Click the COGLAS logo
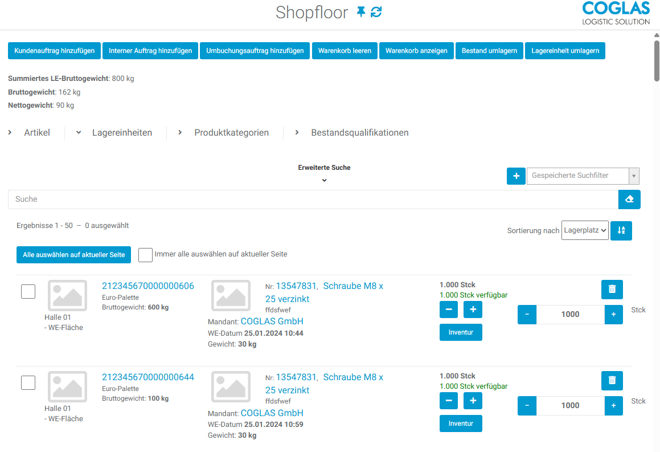The image size is (660, 452). [x=616, y=13]
